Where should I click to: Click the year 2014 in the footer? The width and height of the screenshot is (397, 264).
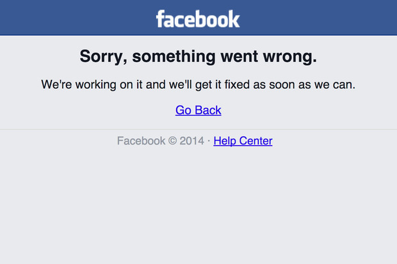[192, 141]
